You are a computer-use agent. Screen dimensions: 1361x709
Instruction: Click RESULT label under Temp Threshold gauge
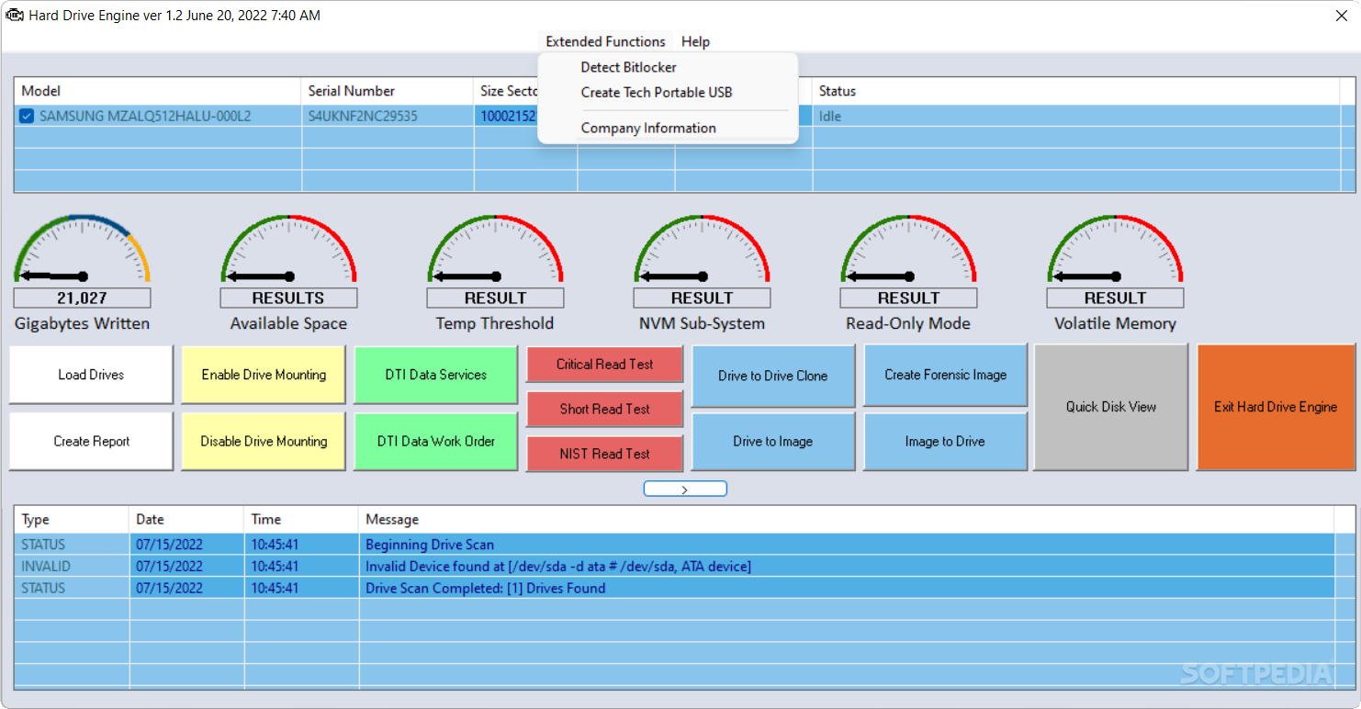[x=495, y=298]
